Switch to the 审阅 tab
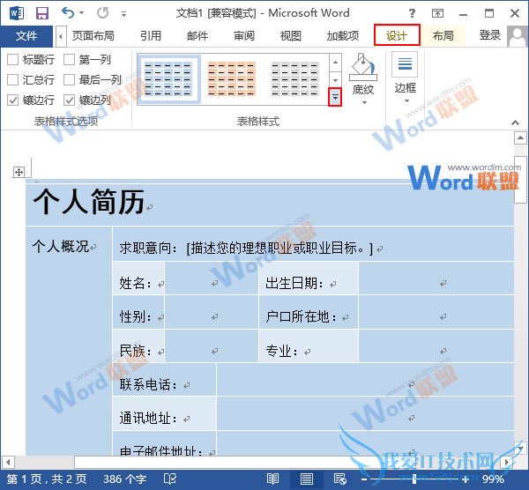This screenshot has height=490, width=529. [x=244, y=35]
